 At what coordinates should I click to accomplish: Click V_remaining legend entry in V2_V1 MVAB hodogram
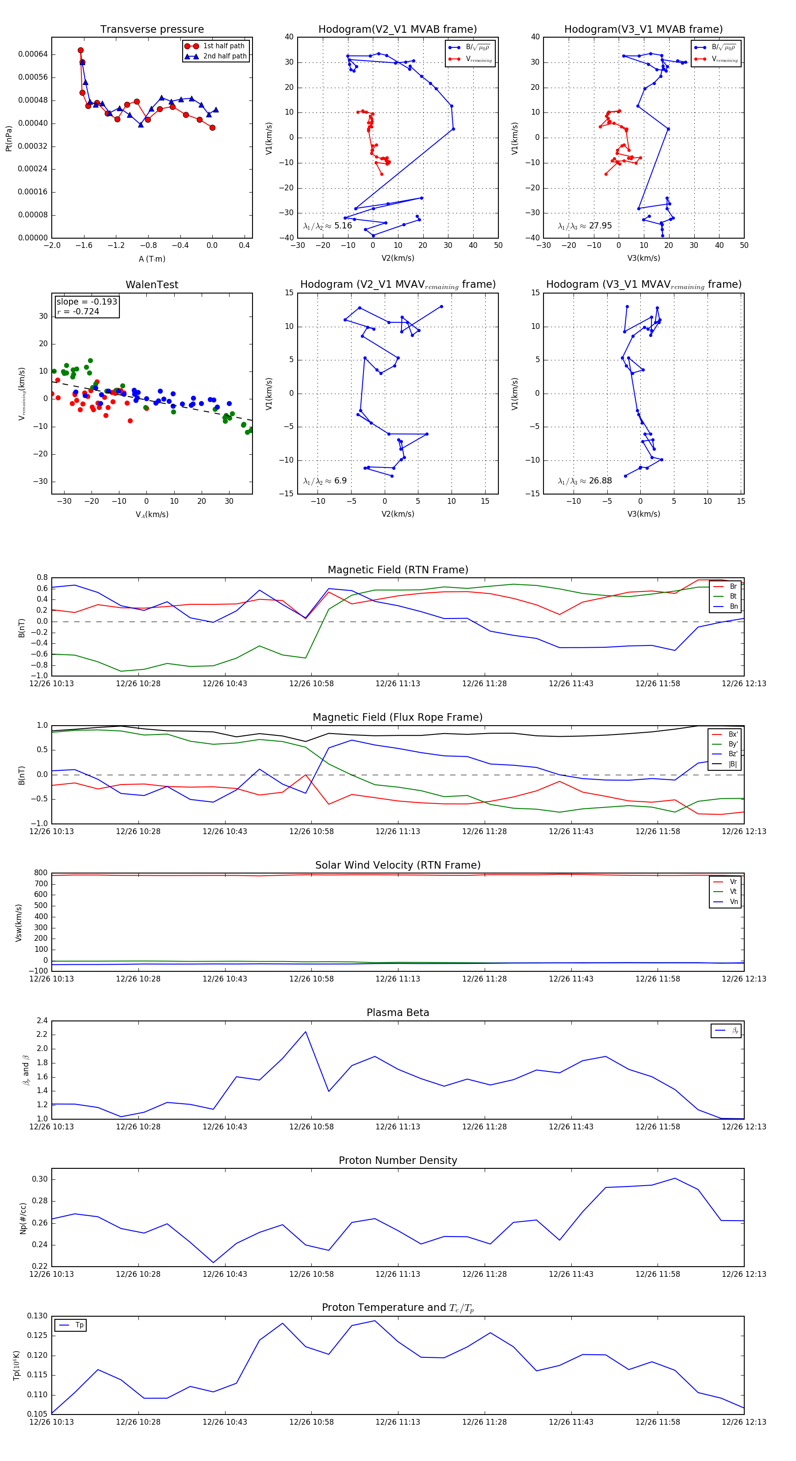[470, 59]
